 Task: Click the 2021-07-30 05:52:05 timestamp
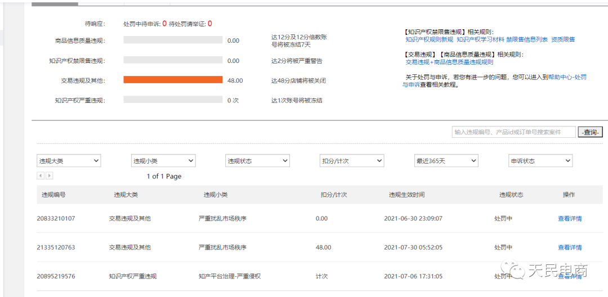pyautogui.click(x=413, y=247)
